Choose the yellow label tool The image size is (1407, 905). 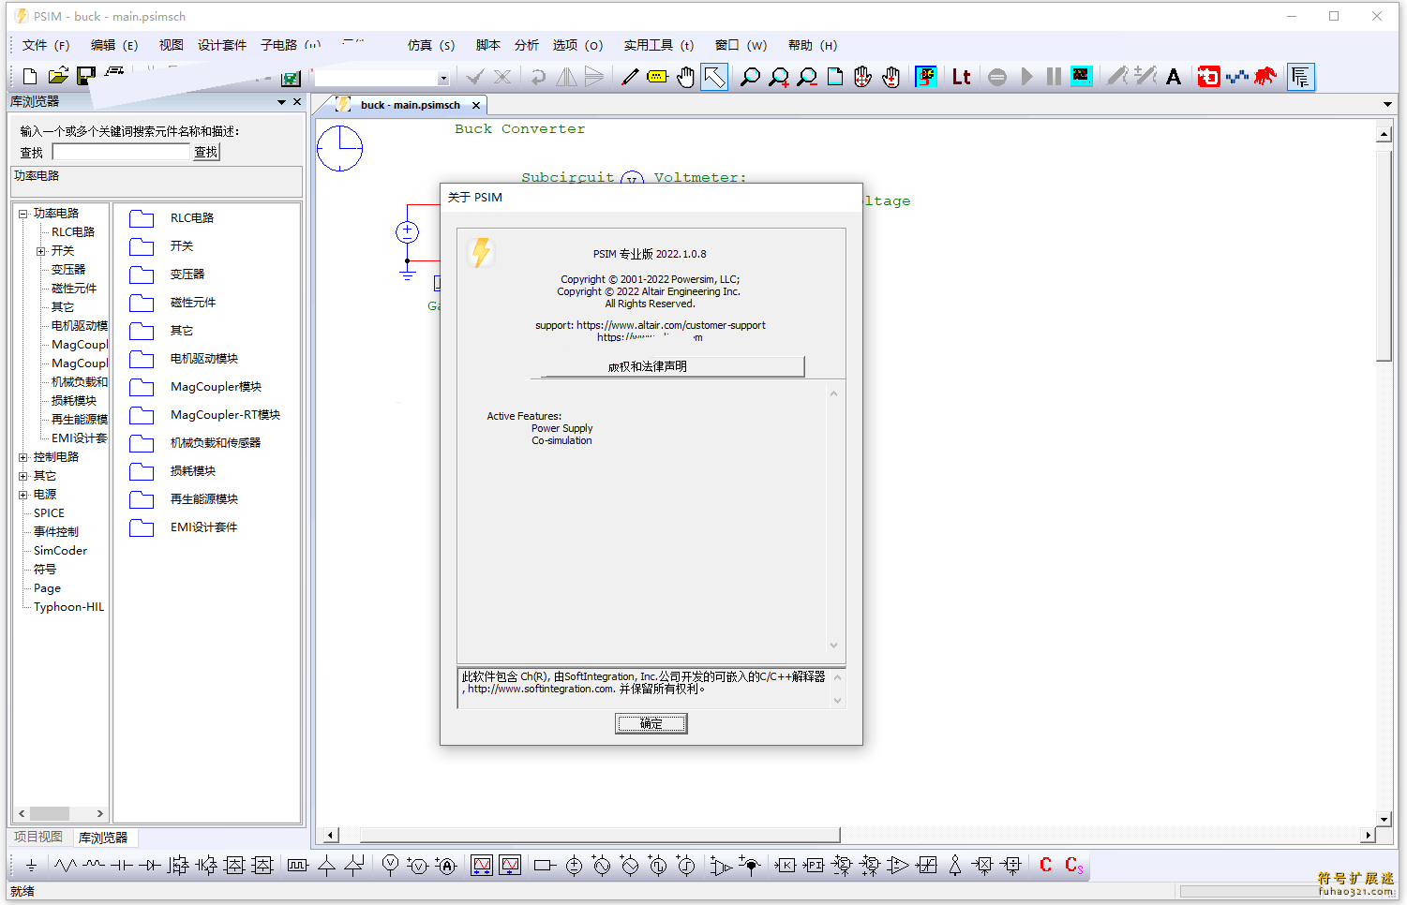tap(657, 77)
